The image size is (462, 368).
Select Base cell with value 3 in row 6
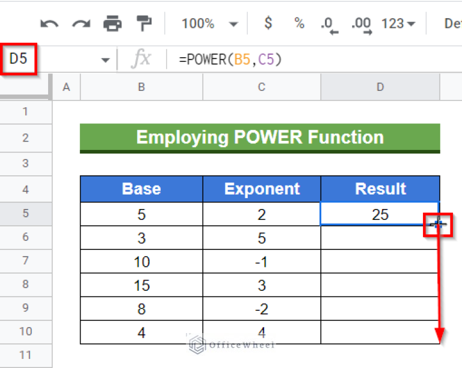[141, 237]
